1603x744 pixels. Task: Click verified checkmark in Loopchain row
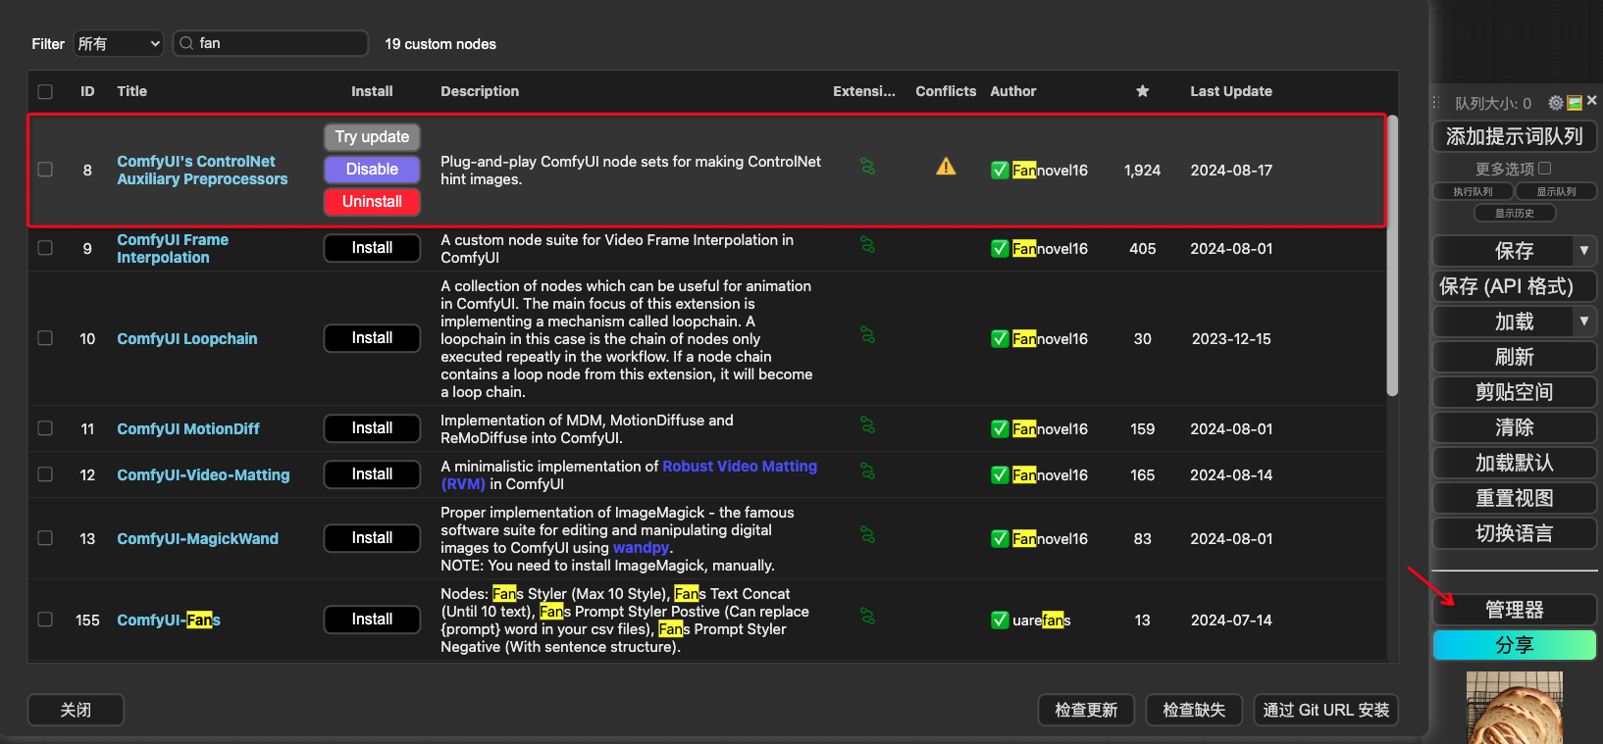(x=1000, y=338)
